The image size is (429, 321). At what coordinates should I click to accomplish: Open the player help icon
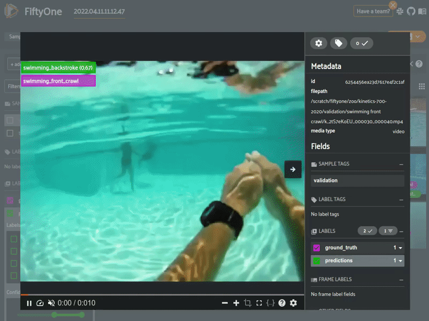[x=282, y=303]
